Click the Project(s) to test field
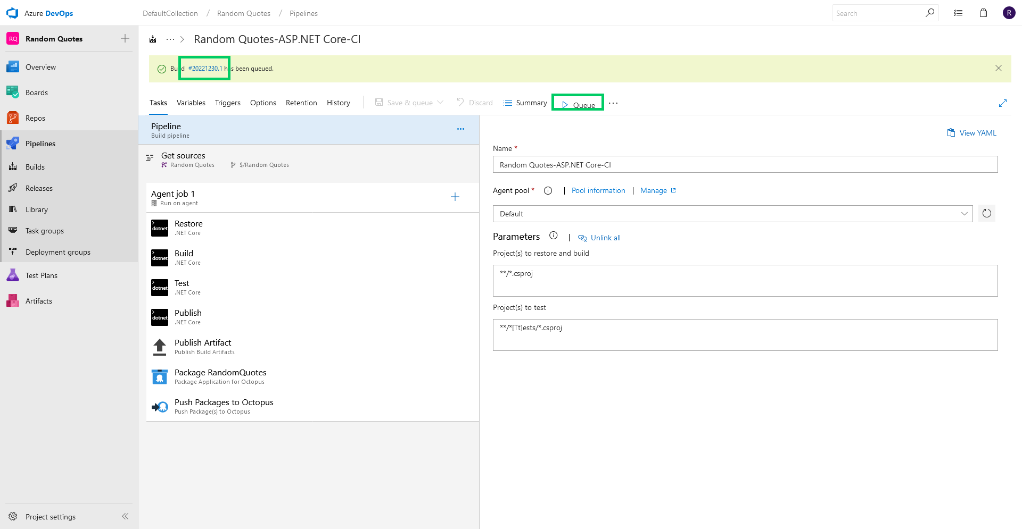Image resolution: width=1022 pixels, height=529 pixels. pyautogui.click(x=745, y=335)
